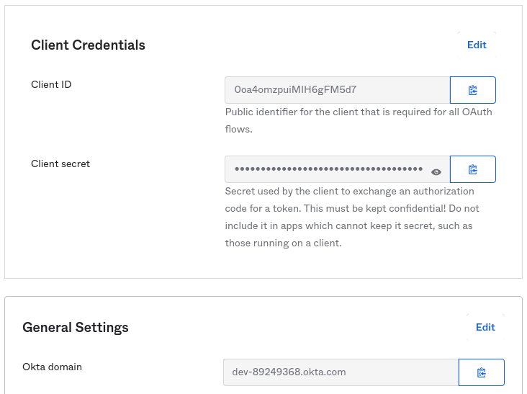Click the 'Secret used by the client' text

click(288, 192)
